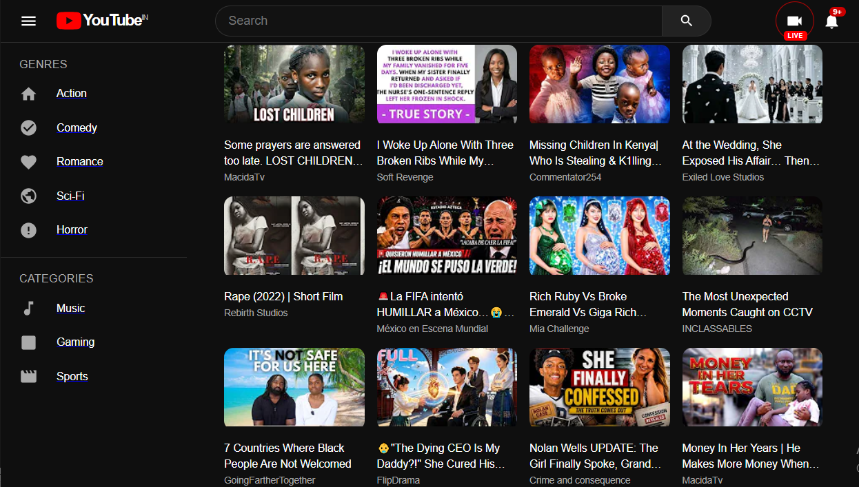Open the TRUE STORY video thumbnail
The image size is (859, 487).
447,84
